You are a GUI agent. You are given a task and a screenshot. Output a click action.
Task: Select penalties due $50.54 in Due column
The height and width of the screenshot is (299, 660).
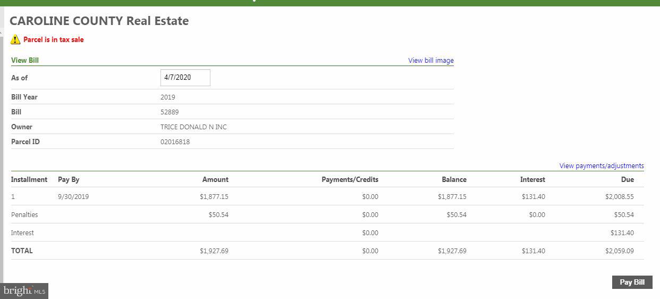coord(624,214)
